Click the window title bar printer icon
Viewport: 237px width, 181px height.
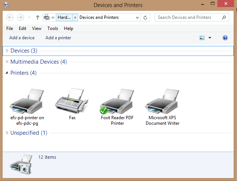coord(6,5)
